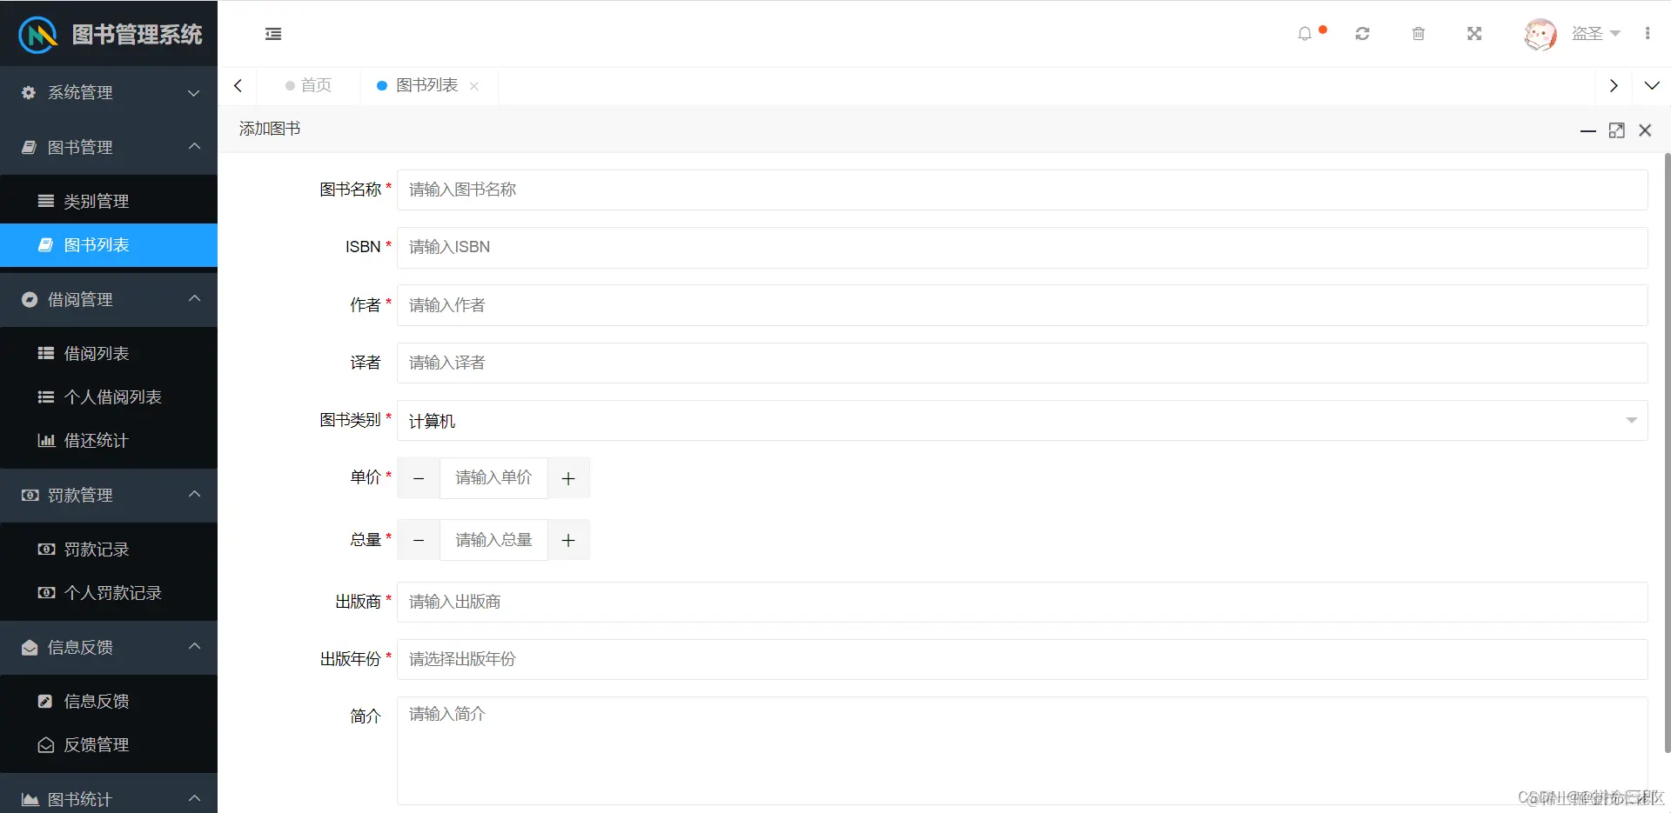Open 罚款记录 in the sidebar

click(109, 549)
